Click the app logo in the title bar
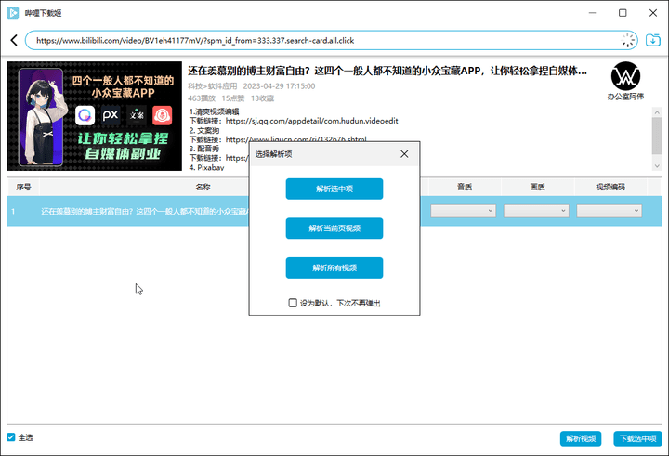The width and height of the screenshot is (669, 456). click(x=13, y=13)
